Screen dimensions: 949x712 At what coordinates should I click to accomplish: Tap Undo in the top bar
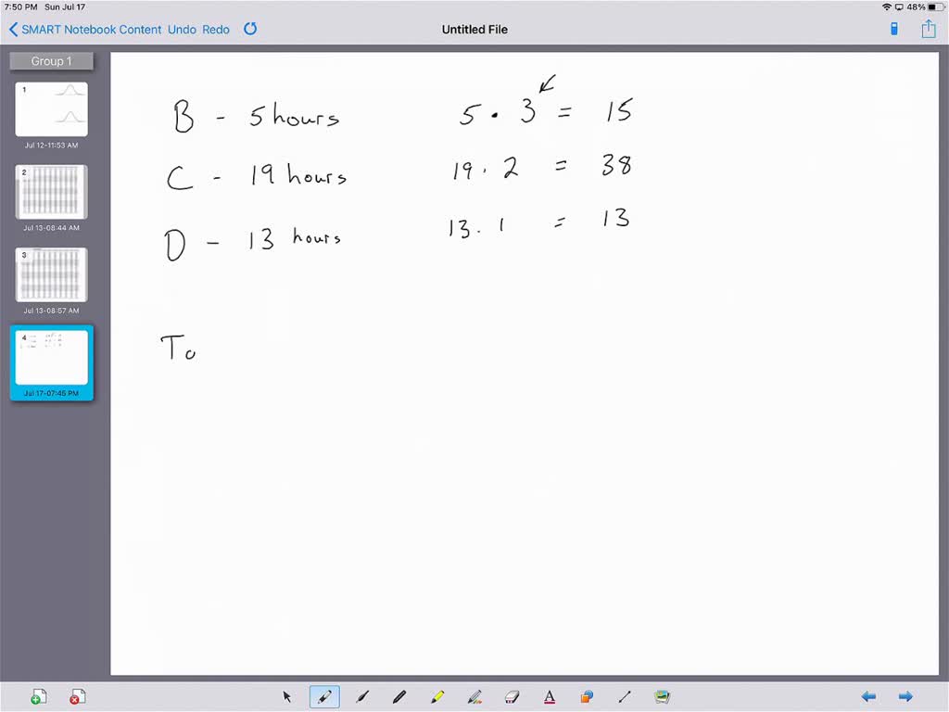coord(182,29)
